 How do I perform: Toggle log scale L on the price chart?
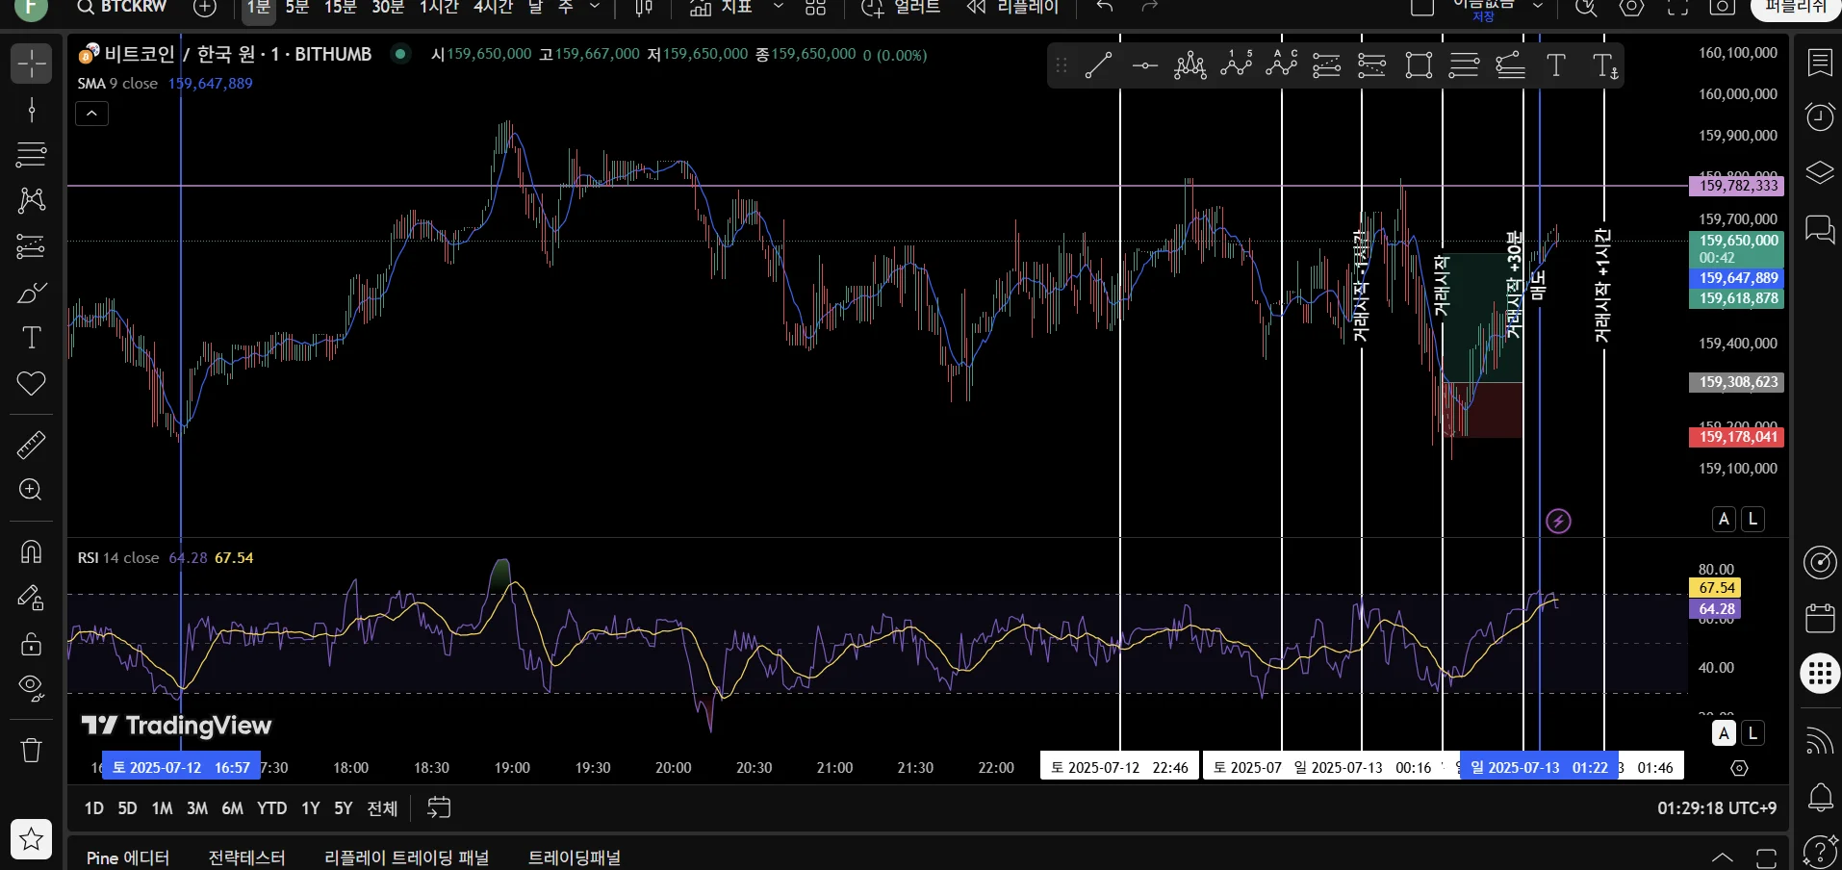coord(1752,519)
